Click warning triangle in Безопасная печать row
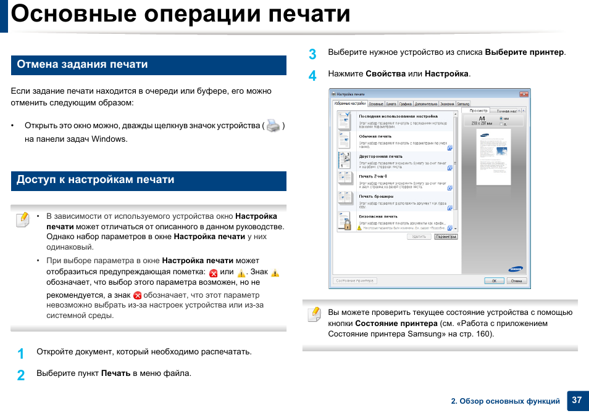The image size is (589, 416). 359,228
